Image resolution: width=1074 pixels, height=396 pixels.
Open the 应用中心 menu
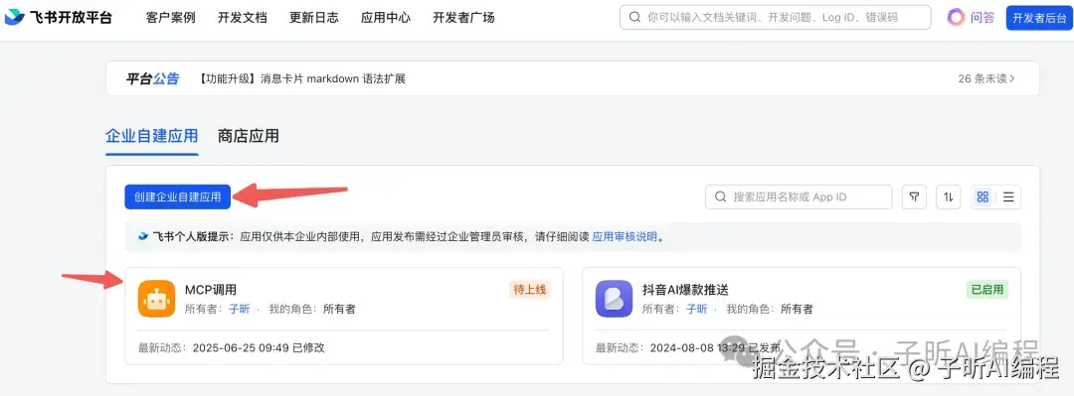tap(386, 18)
